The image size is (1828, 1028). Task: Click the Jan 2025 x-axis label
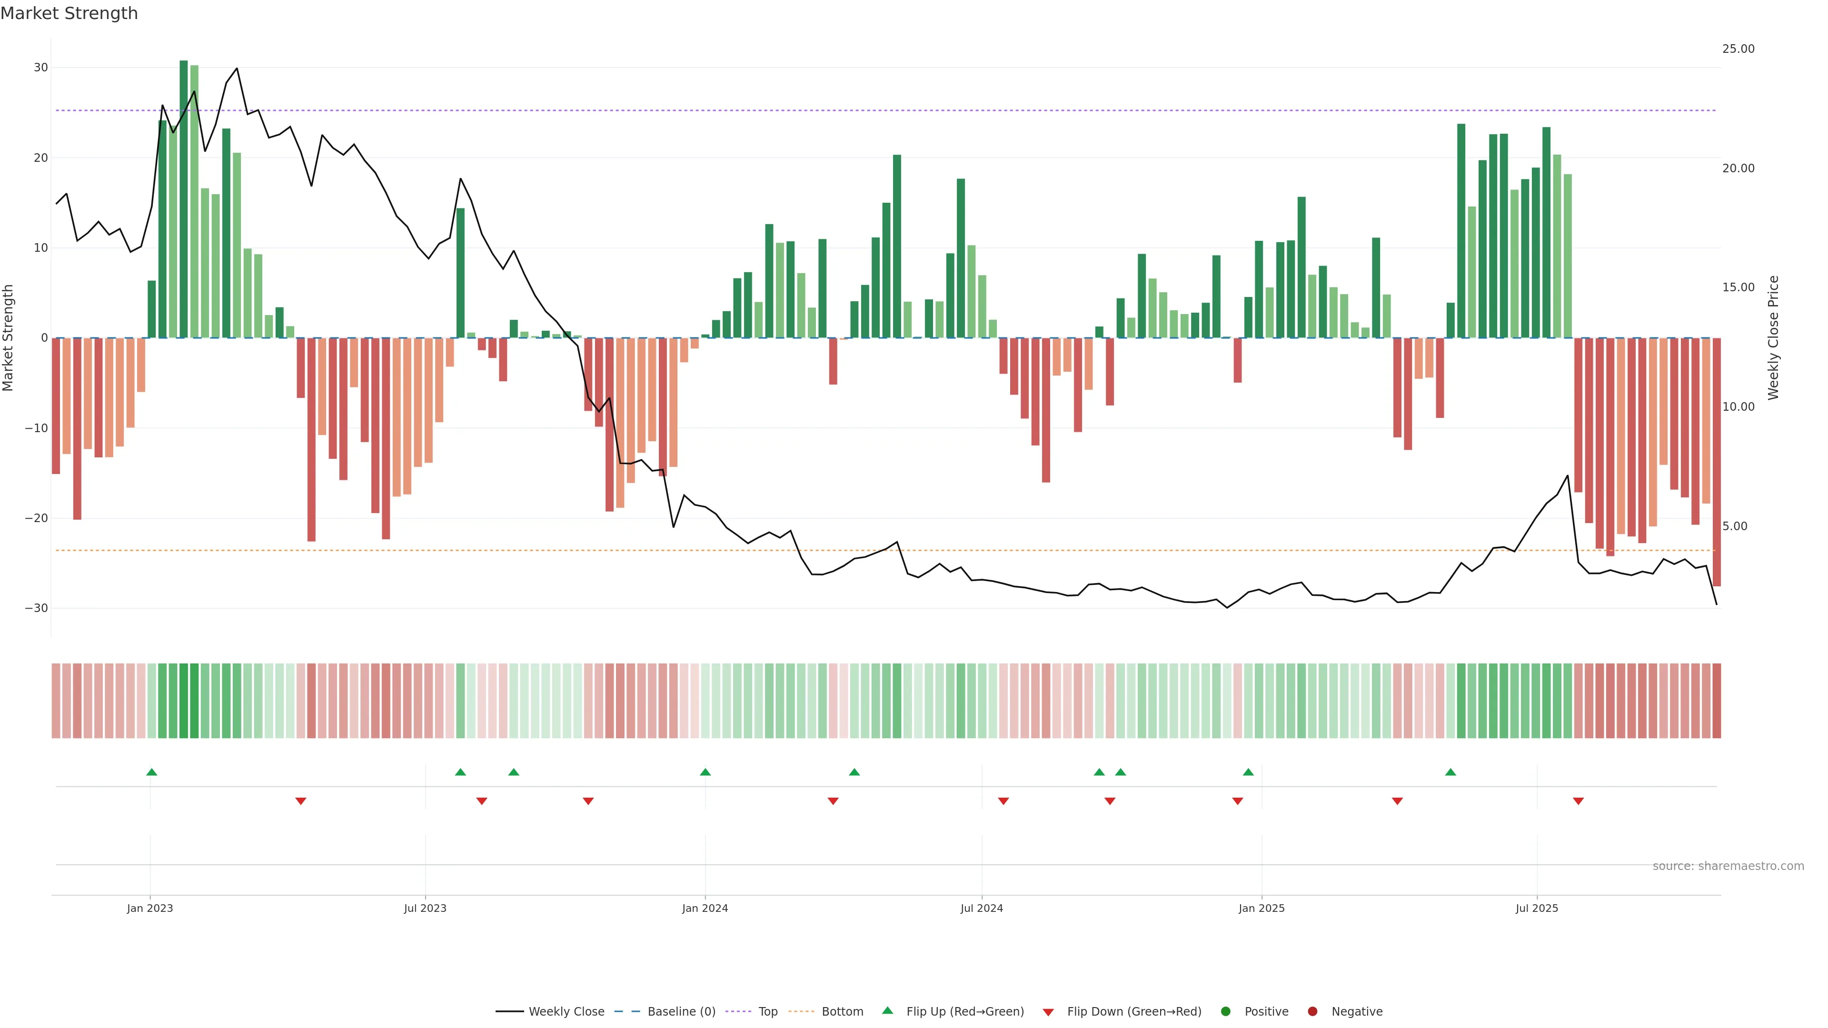click(1261, 908)
